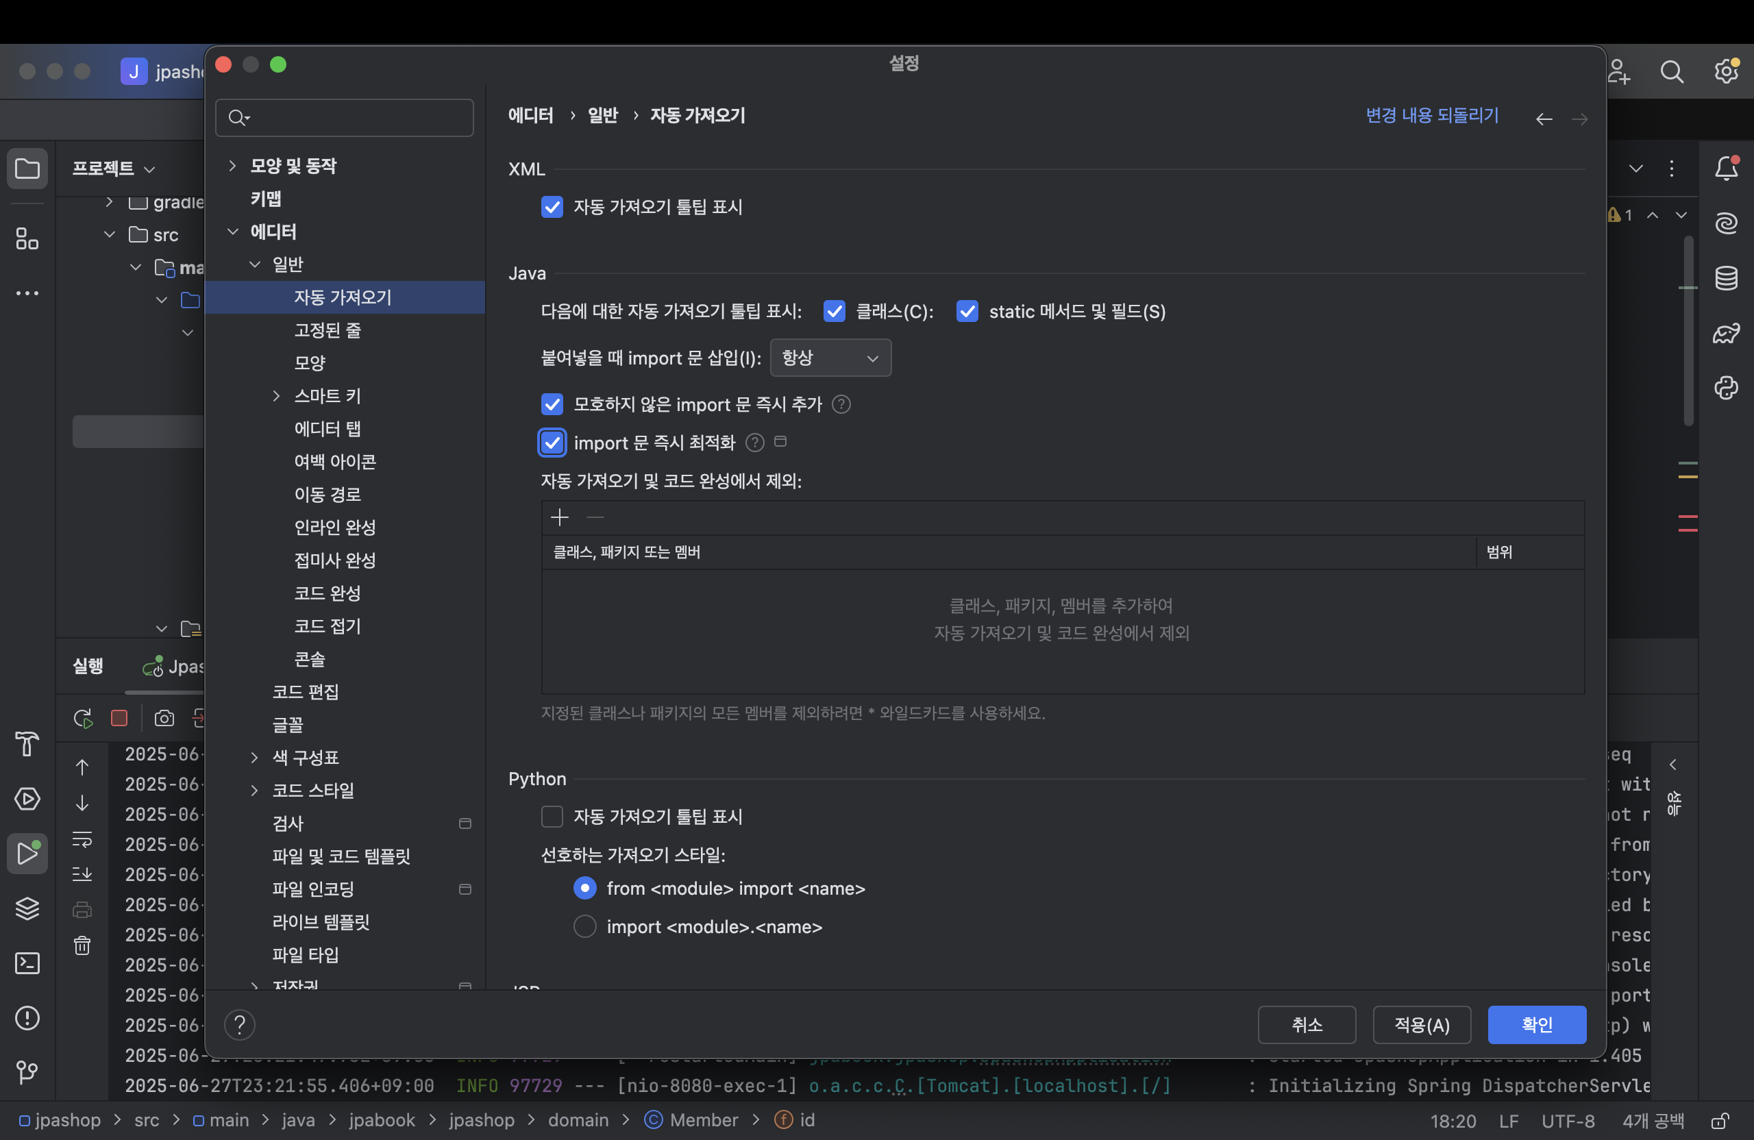Click the red stop icon in Run panel

(x=119, y=718)
